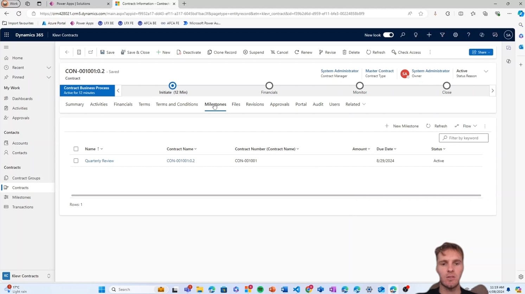Open the Related tab dropdown
525x294 pixels.
356,104
